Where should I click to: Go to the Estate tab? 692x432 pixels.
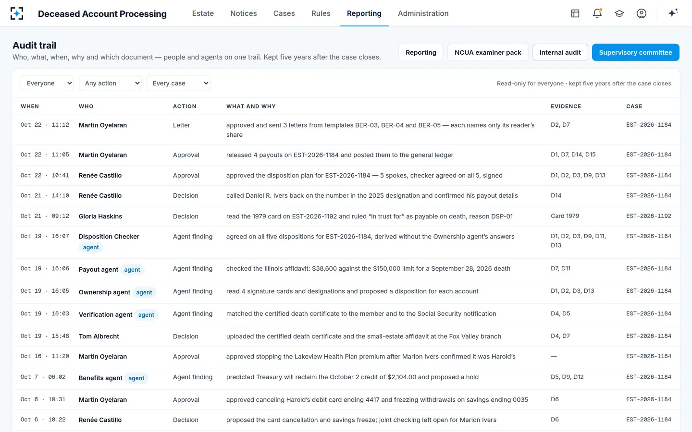[203, 13]
